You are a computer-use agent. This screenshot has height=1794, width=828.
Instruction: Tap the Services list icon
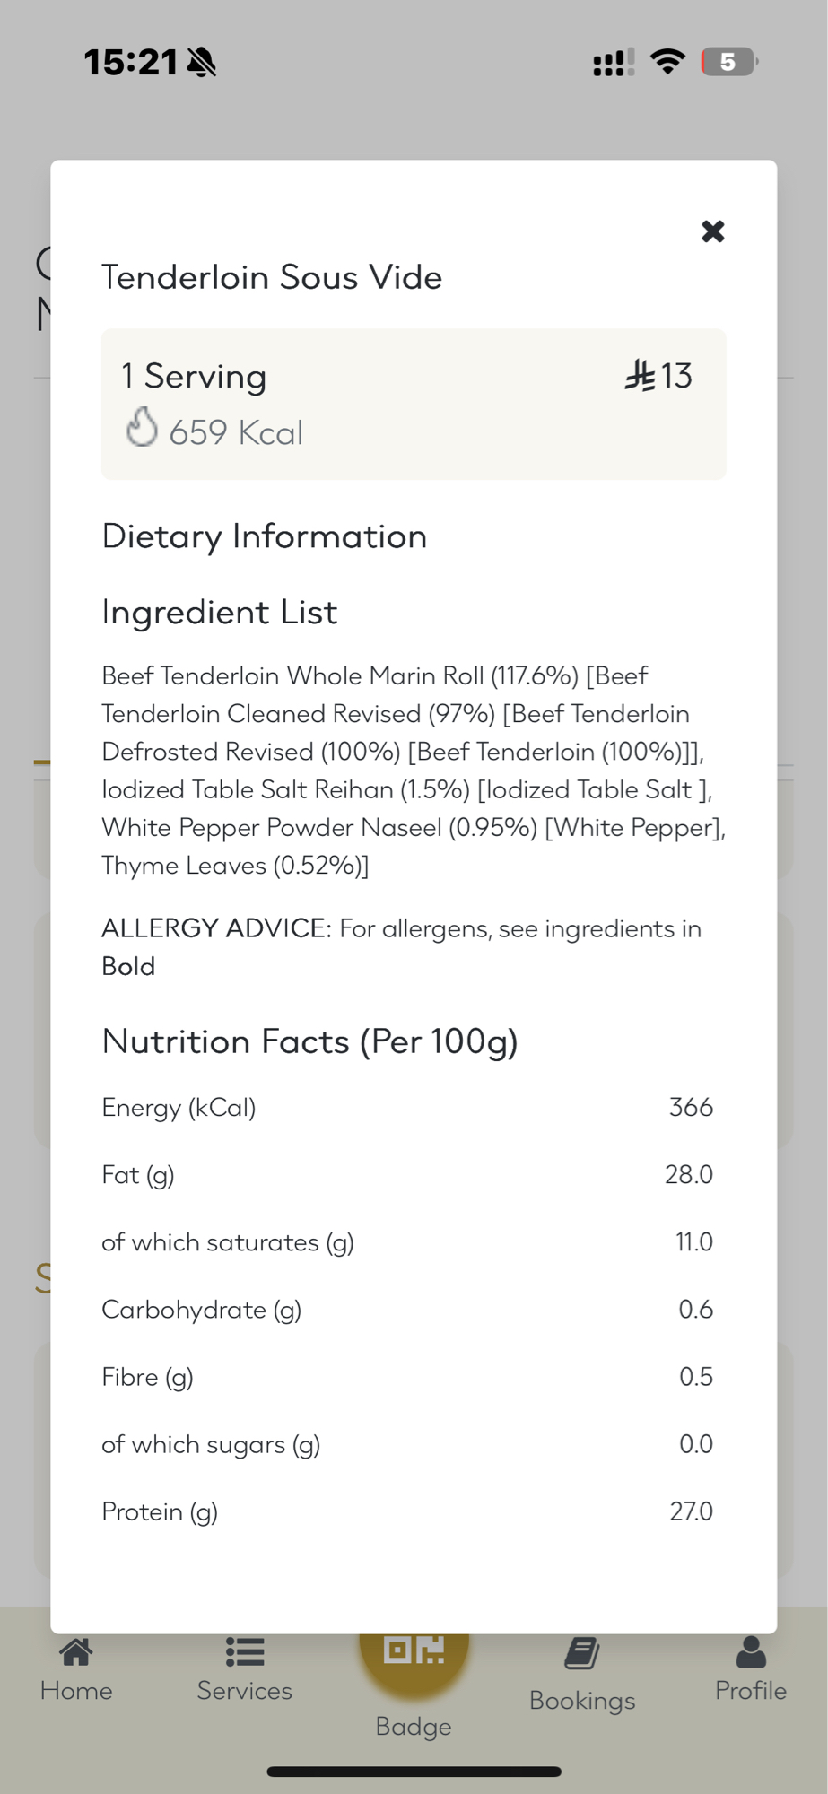coord(244,1652)
